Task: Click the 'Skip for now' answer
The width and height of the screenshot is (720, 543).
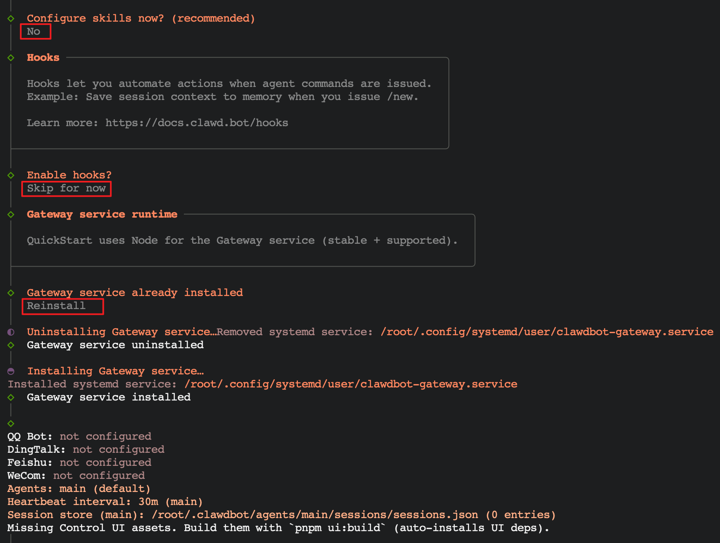Action: click(66, 188)
